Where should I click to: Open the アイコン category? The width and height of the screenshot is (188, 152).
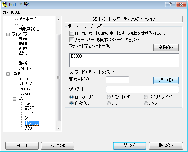[25, 69]
